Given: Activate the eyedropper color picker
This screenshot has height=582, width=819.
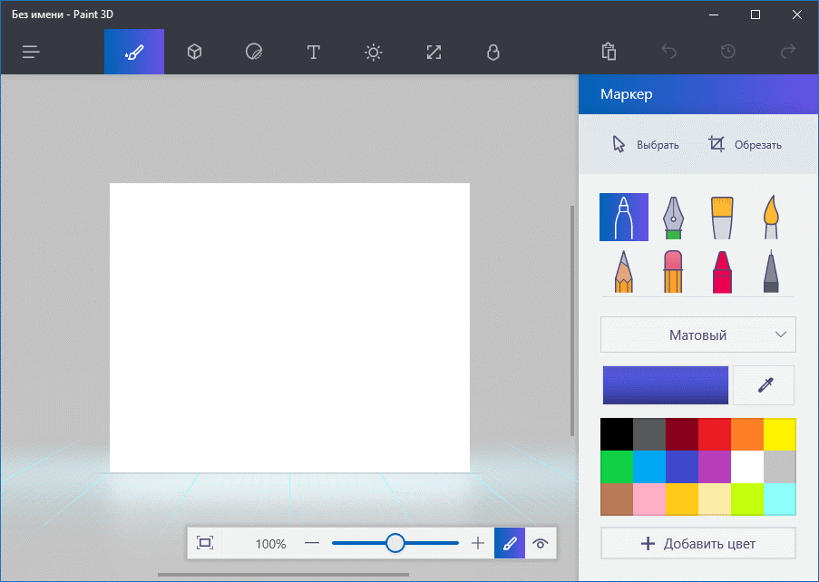Looking at the screenshot, I should point(764,385).
